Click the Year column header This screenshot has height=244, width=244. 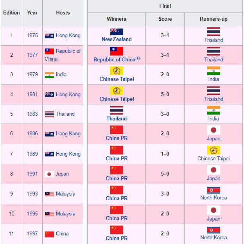[32, 13]
